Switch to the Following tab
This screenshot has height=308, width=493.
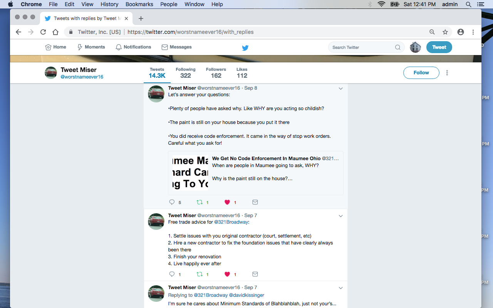point(185,72)
